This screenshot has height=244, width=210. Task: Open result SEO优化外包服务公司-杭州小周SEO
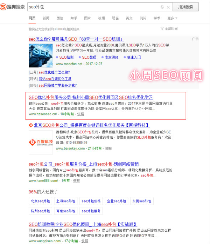tap(91, 97)
